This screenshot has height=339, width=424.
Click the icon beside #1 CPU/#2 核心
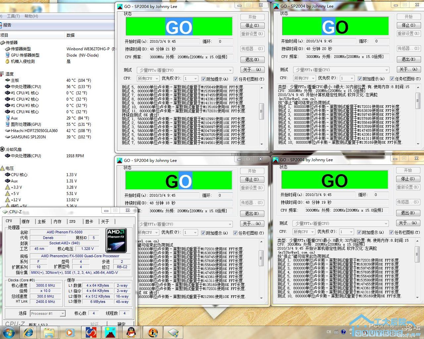point(7,99)
